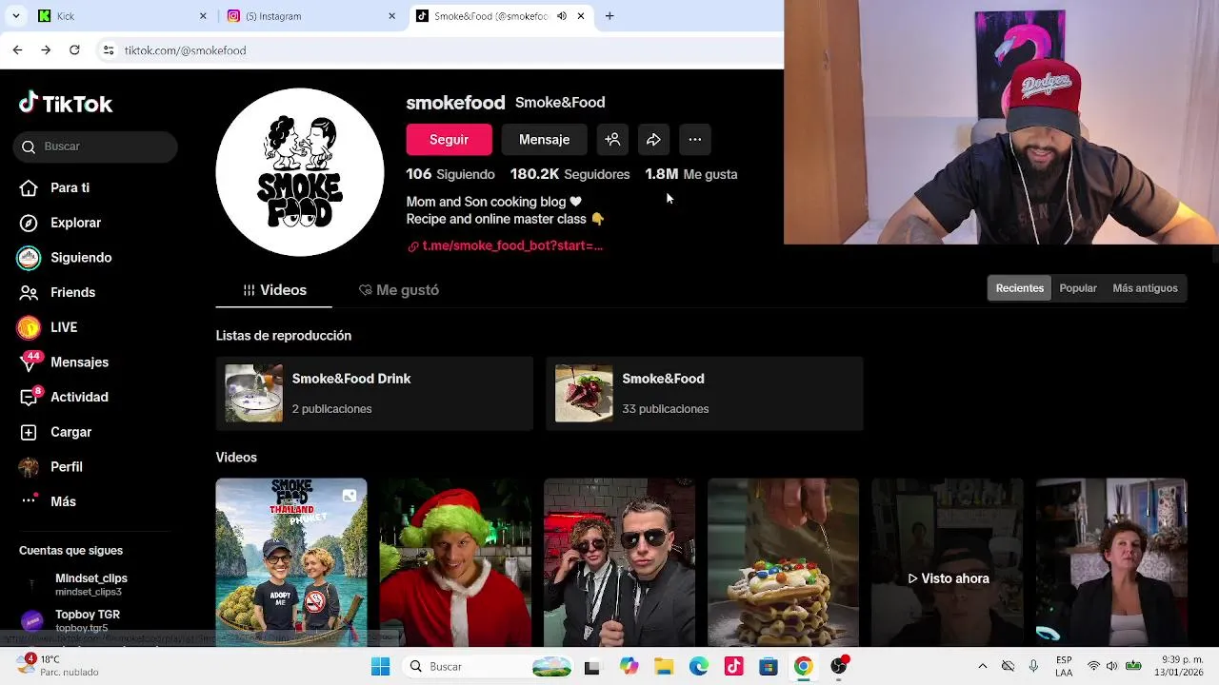Open 180.2K Seguidores followers list

[x=570, y=174]
